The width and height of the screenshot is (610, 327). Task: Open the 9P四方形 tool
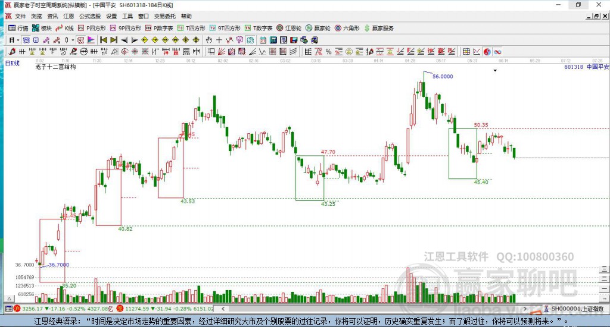(x=125, y=28)
